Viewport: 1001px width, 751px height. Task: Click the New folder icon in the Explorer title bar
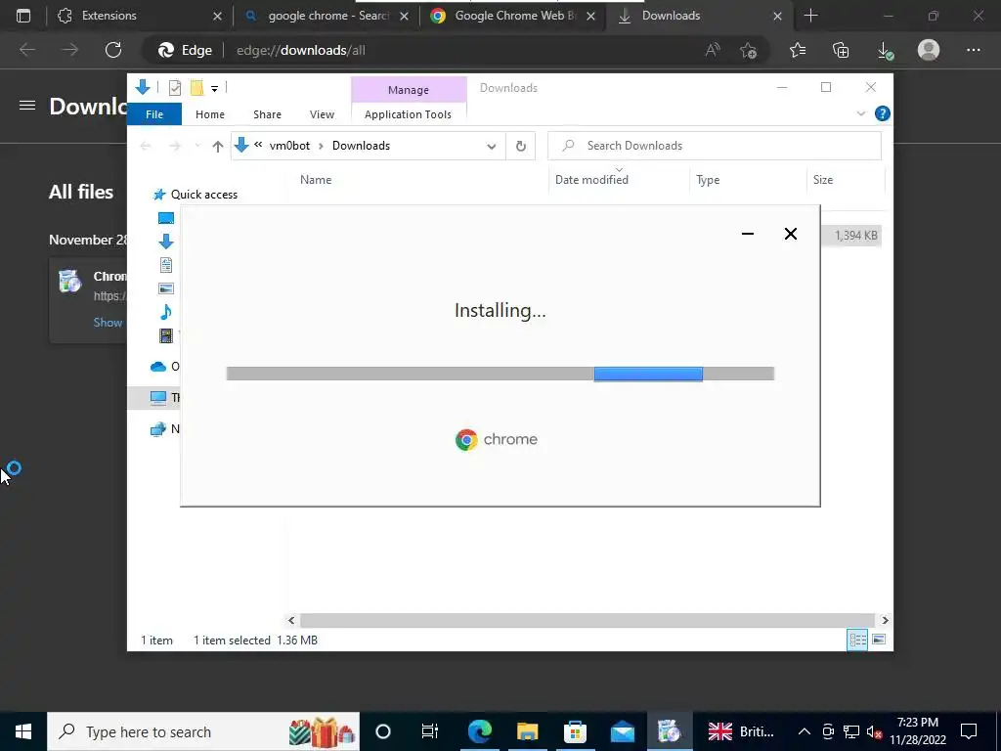[196, 87]
